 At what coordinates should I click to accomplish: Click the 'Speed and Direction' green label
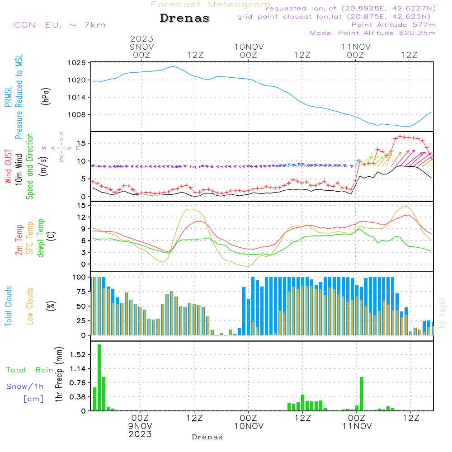pyautogui.click(x=29, y=166)
